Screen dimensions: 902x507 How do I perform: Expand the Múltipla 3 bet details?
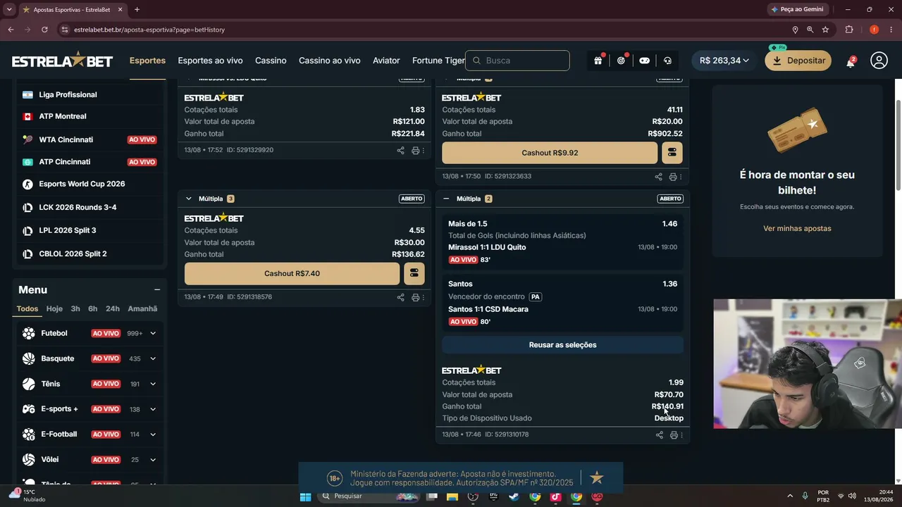(188, 199)
